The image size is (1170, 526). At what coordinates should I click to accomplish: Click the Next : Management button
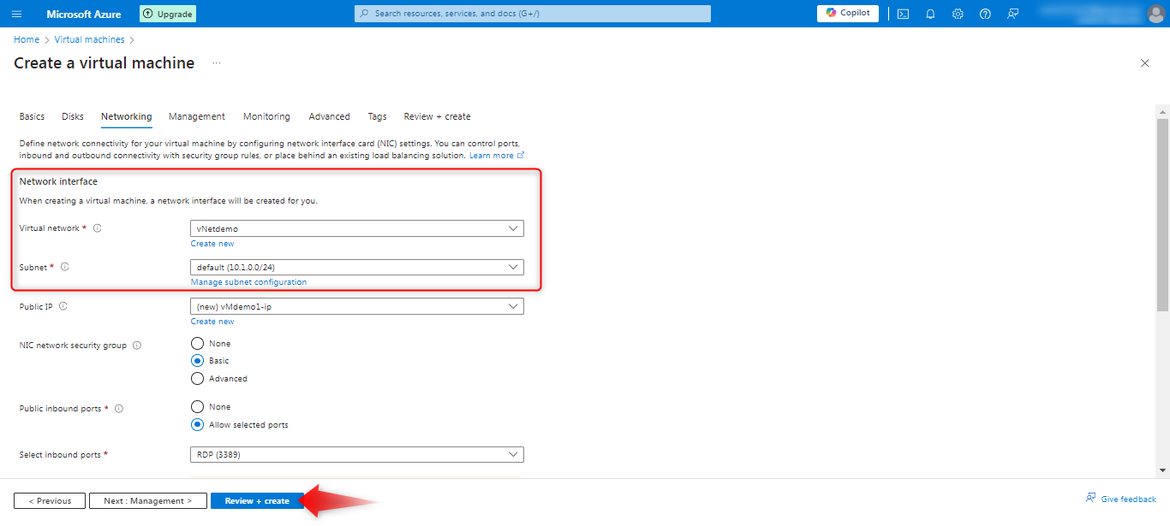point(148,501)
